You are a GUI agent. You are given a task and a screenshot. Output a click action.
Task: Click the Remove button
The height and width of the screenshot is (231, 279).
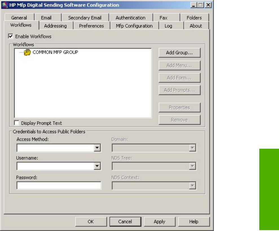tap(179, 120)
